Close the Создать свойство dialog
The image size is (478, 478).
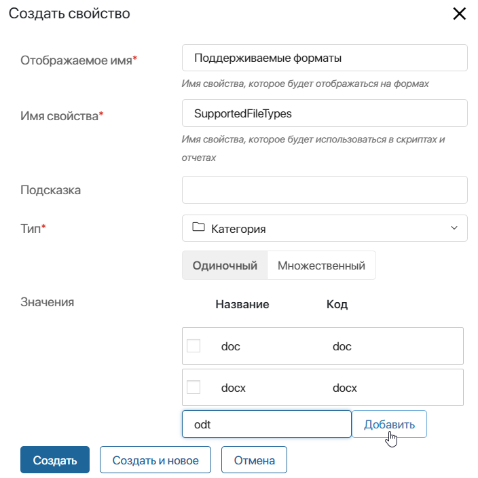point(460,14)
